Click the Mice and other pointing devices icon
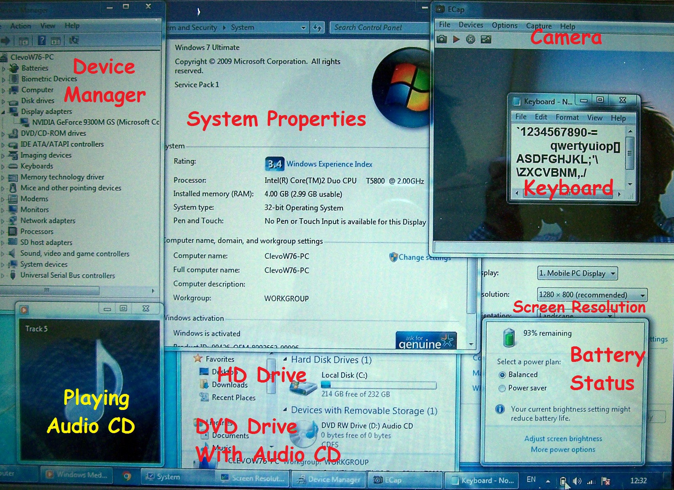This screenshot has width=674, height=490. coord(13,188)
